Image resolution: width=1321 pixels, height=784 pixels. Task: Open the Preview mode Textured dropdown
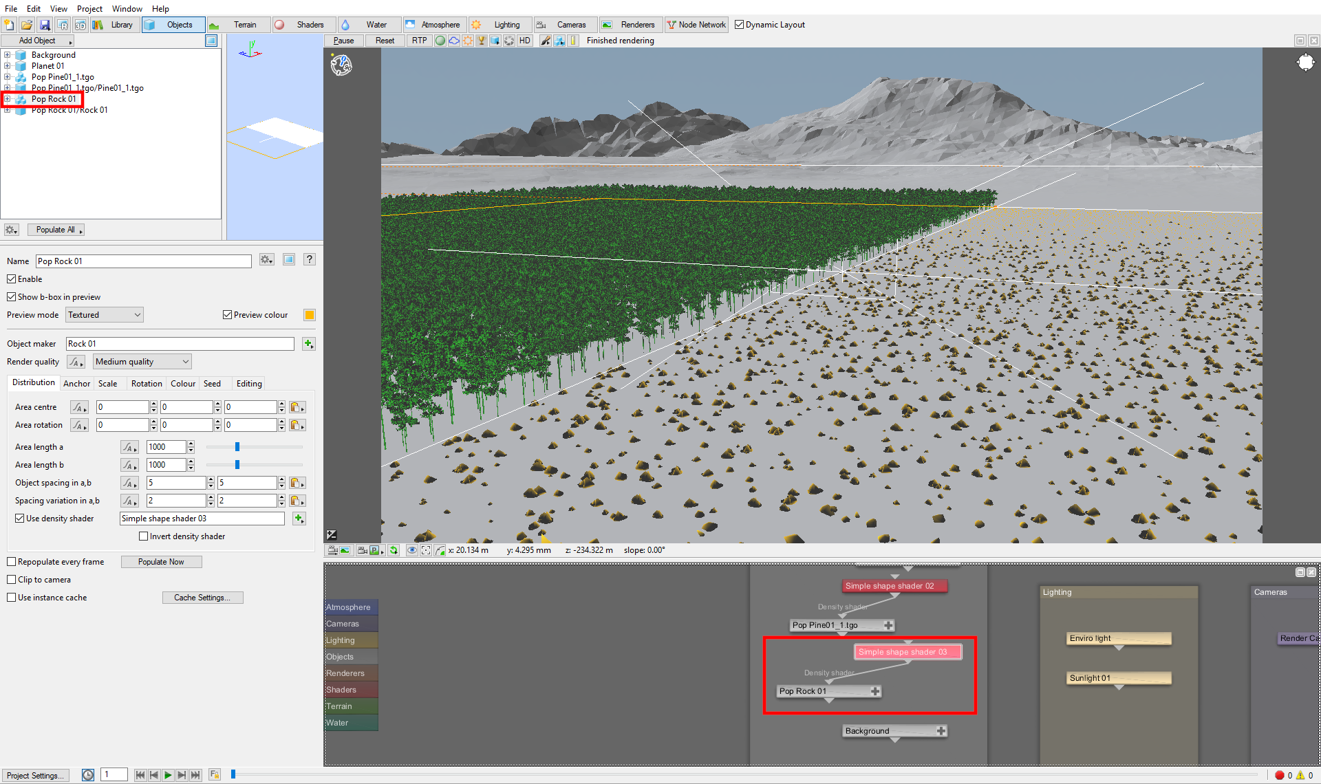[x=105, y=315]
